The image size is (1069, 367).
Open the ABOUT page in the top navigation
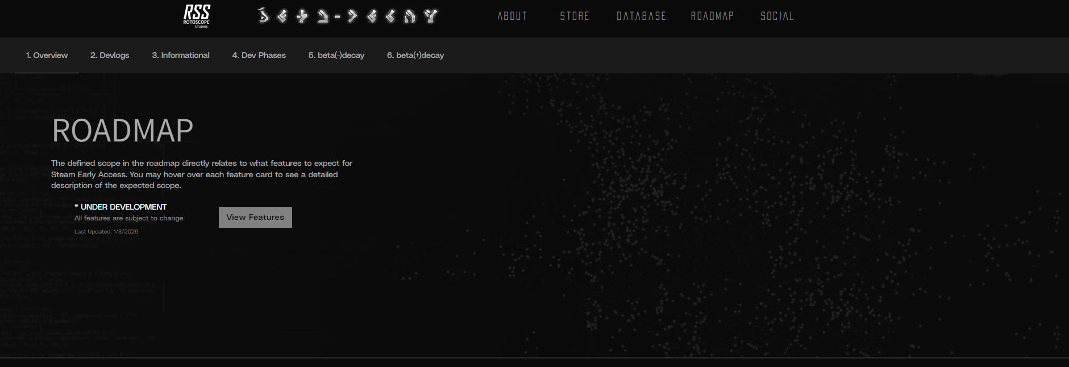[512, 16]
